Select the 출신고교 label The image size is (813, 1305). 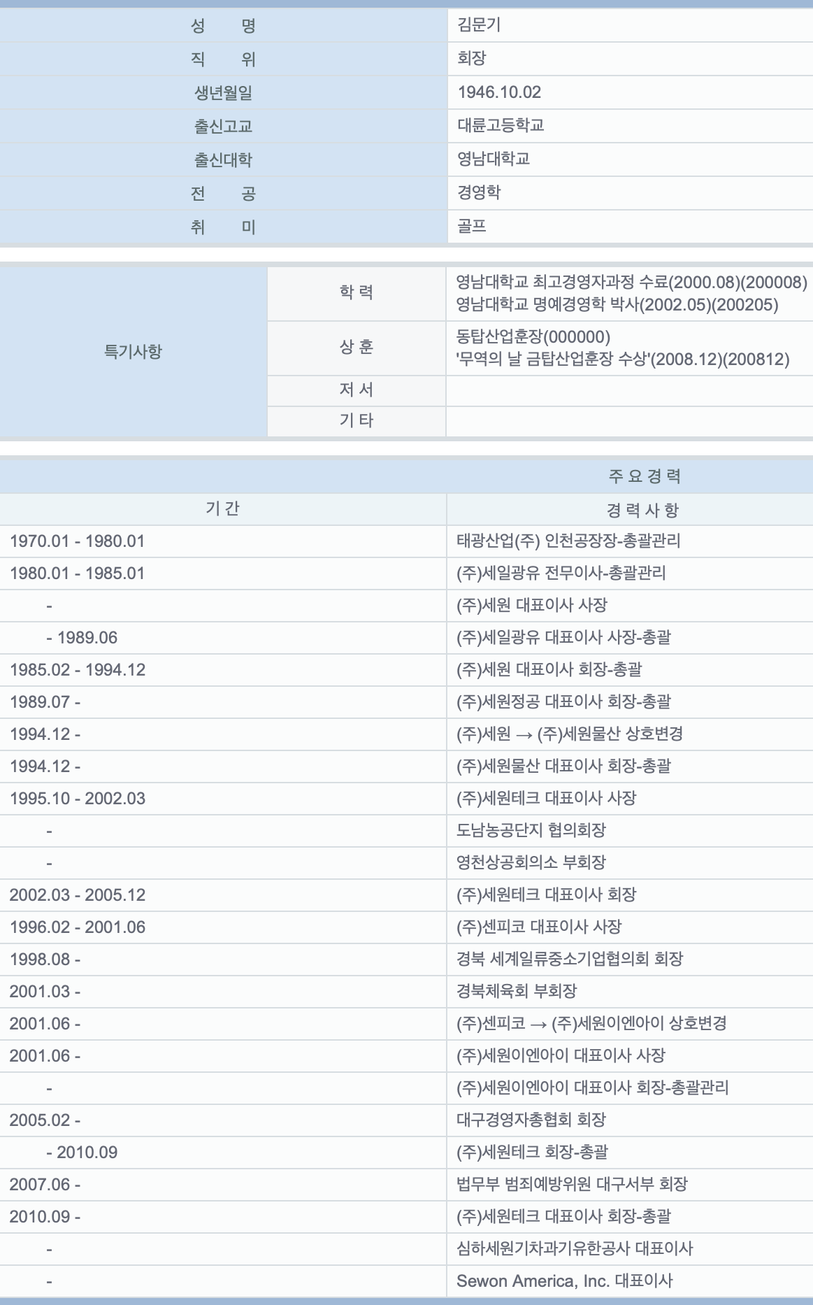(223, 127)
